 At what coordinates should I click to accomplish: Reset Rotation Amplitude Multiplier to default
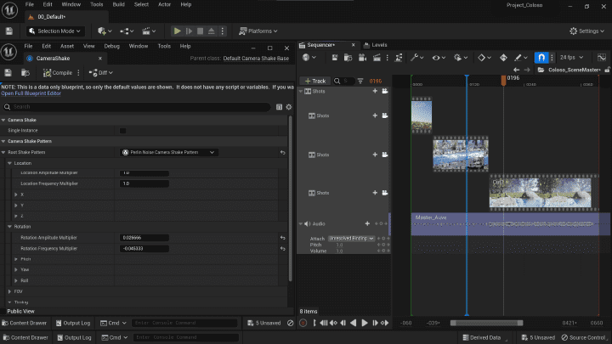[282, 238]
